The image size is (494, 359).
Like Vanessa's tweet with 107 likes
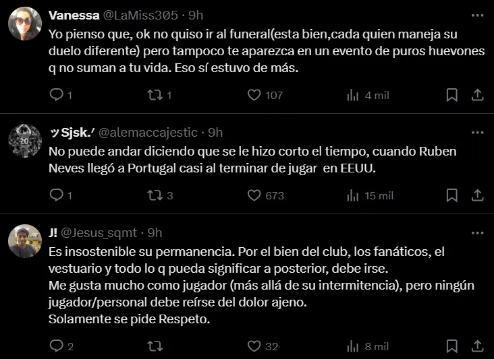[254, 95]
